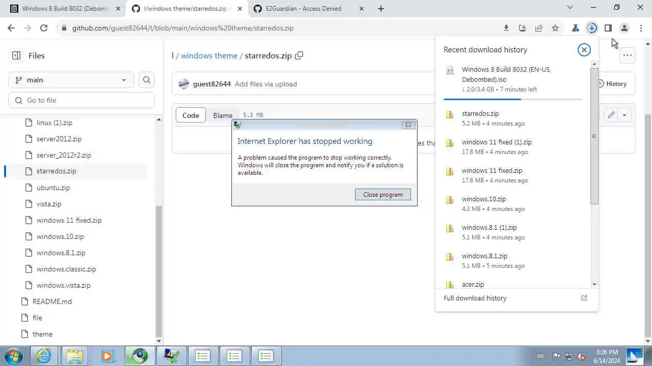Viewport: 652px width, 366px height.
Task: Open the share page icon in address bar
Action: point(539,28)
